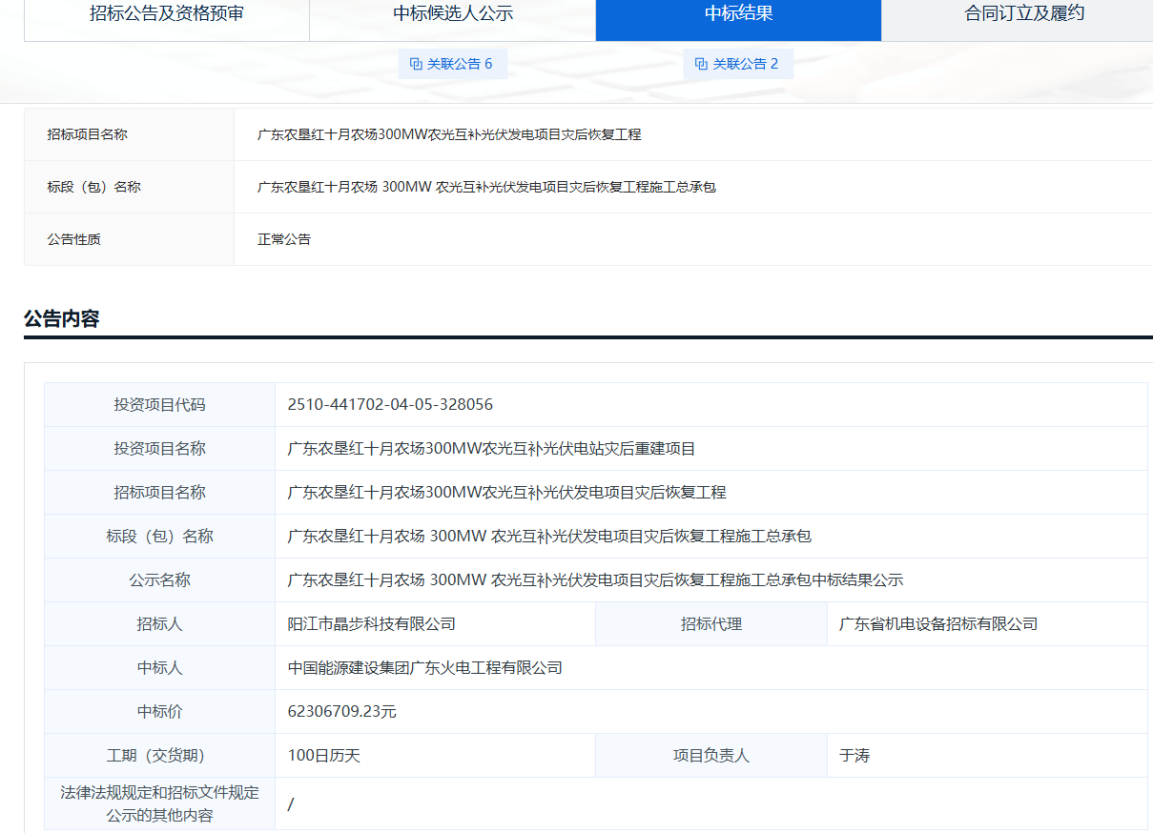Select the 中标结果 tab
This screenshot has height=833, width=1153.
(738, 14)
